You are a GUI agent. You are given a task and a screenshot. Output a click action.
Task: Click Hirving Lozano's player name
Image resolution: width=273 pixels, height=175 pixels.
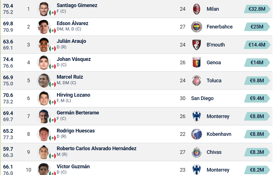pos(73,95)
